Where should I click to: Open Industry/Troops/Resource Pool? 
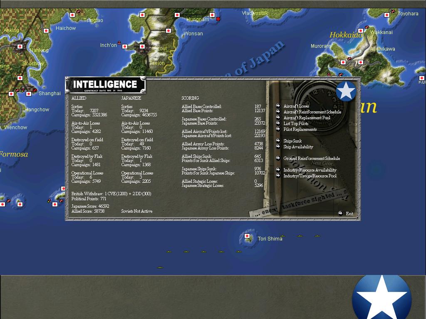pyautogui.click(x=310, y=176)
